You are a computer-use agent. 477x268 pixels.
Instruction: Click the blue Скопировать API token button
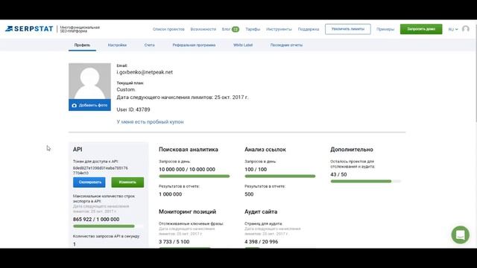(89, 182)
